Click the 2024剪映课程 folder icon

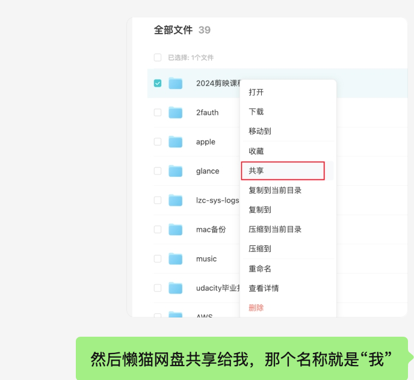pos(176,83)
